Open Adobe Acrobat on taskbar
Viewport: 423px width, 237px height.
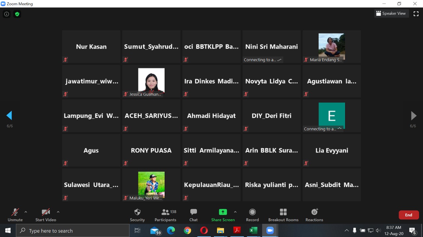coord(237,231)
